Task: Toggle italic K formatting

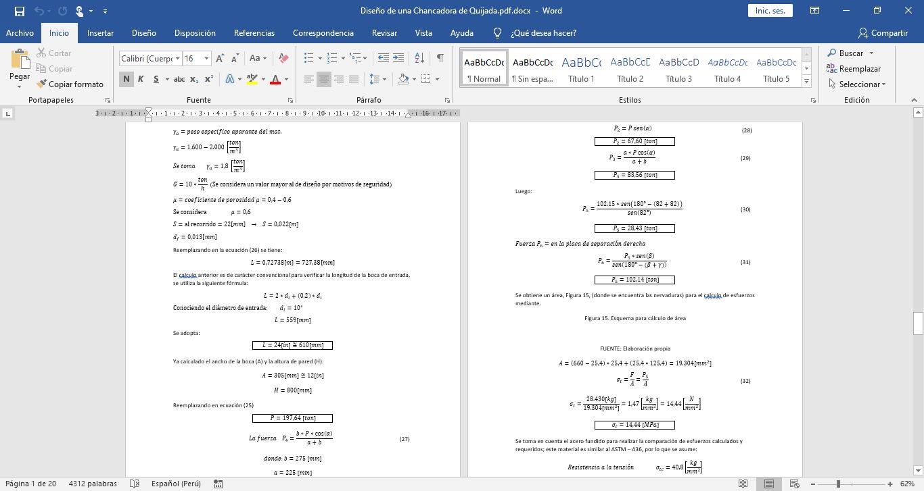Action: (x=141, y=79)
